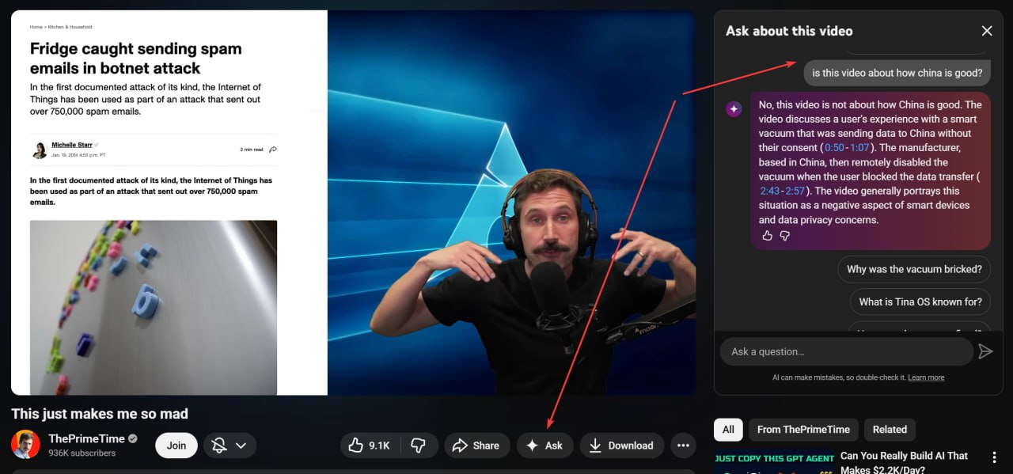Like the video with thumbs up button
Viewport: 1013px width, 474px height.
[370, 446]
